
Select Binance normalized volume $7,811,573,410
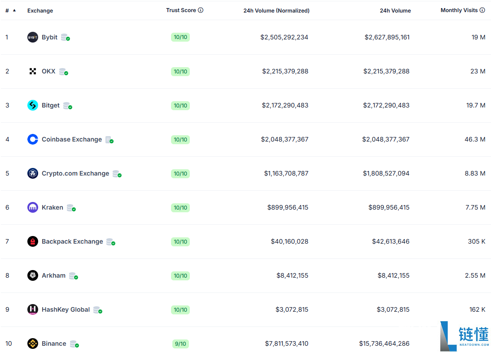286,343
